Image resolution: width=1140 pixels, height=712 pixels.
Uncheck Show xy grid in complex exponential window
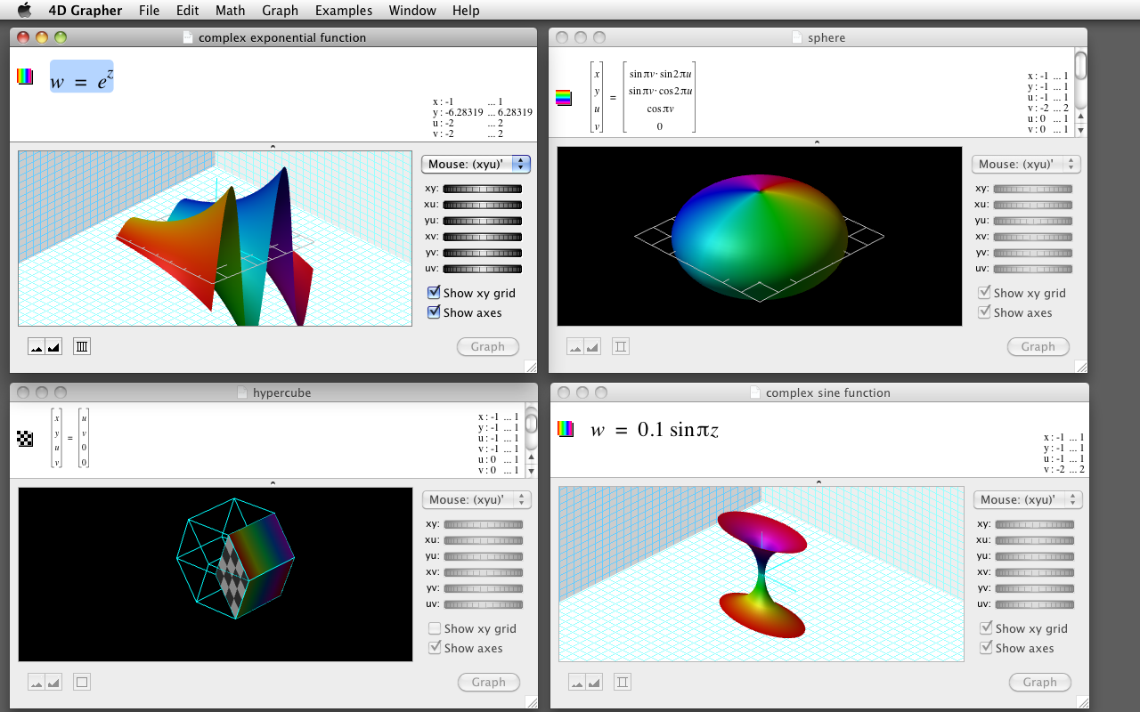tap(435, 293)
